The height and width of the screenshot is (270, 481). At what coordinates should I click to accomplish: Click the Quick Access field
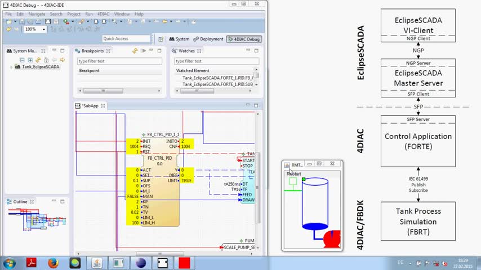(x=126, y=39)
